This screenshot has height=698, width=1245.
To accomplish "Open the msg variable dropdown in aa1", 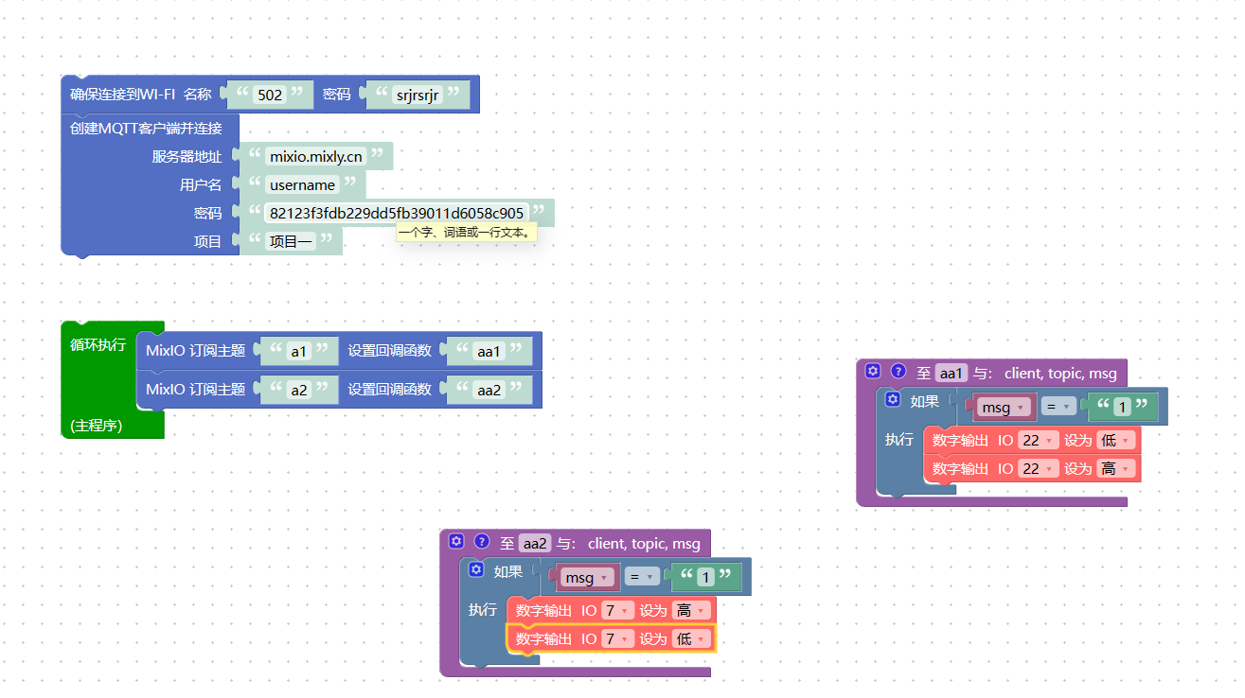I will [1005, 407].
